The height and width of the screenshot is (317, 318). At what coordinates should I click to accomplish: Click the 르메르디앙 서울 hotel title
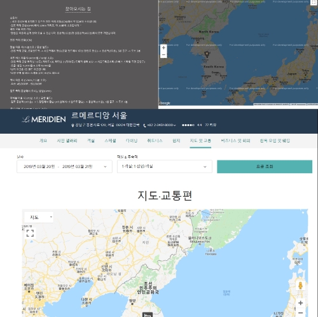(99, 116)
